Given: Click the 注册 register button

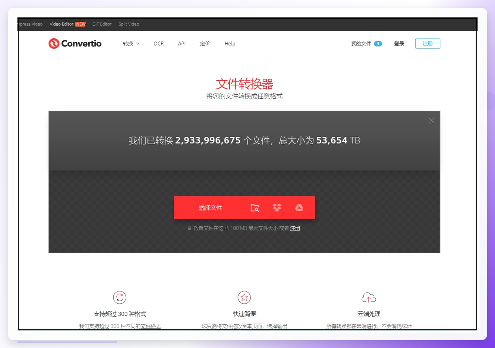Looking at the screenshot, I should 428,44.
